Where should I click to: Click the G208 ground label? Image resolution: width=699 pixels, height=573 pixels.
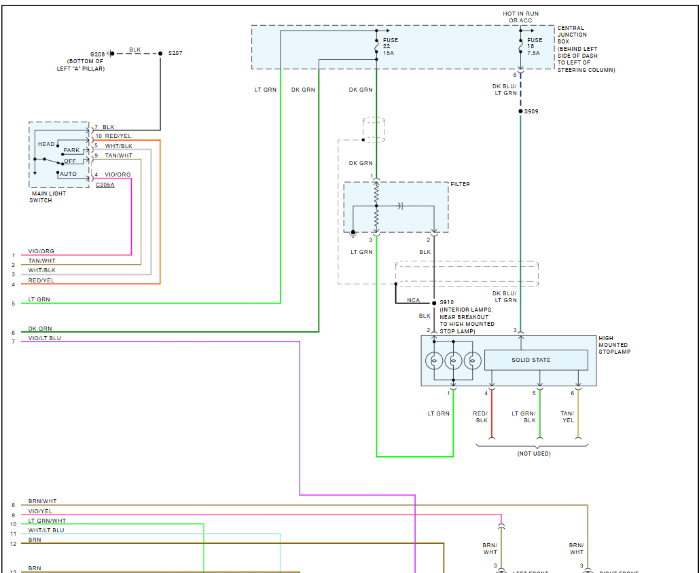pos(97,54)
